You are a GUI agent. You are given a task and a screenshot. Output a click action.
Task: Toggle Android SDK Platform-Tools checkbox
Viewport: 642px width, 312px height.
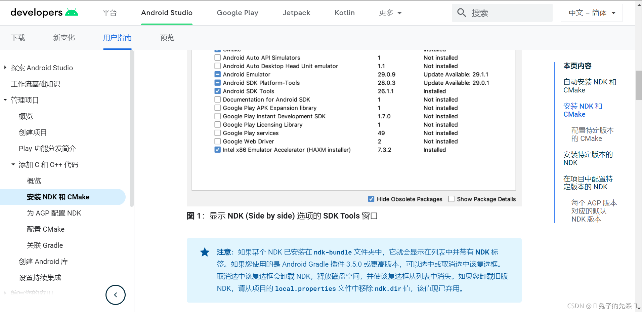point(218,83)
